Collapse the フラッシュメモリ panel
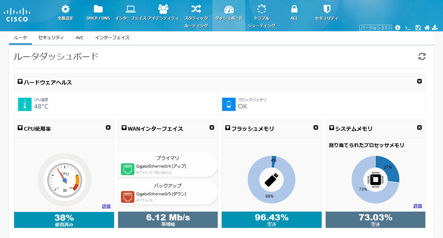443x238 pixels. point(228,128)
